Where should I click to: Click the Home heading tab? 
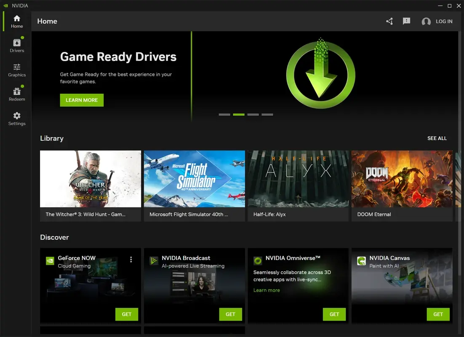coord(47,21)
